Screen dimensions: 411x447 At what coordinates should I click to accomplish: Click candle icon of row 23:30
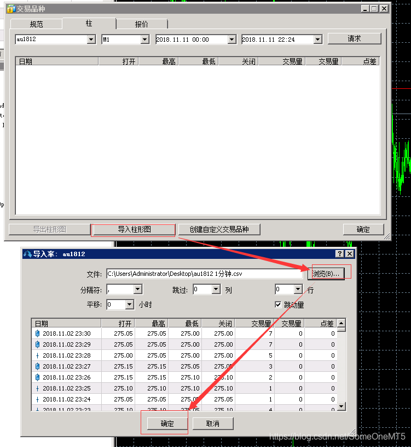[37, 333]
